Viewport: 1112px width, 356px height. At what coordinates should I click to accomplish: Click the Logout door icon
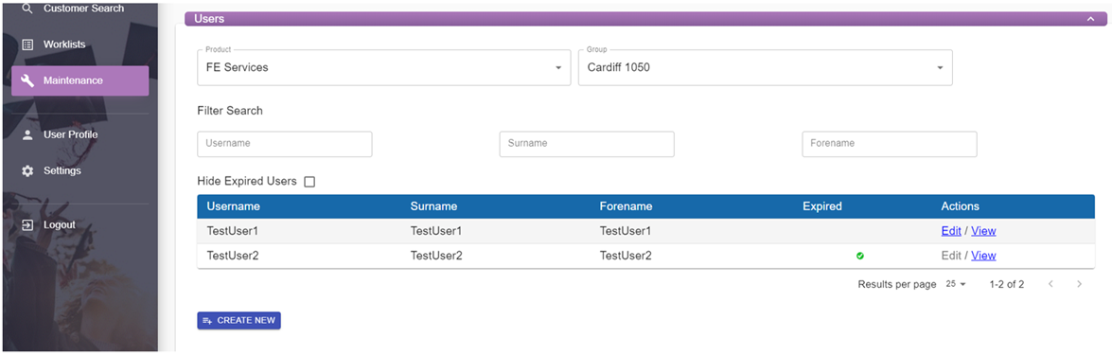[x=27, y=224]
